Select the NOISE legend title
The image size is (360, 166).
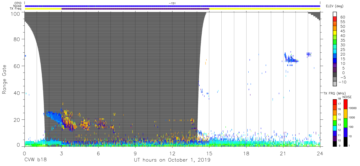click(347, 97)
